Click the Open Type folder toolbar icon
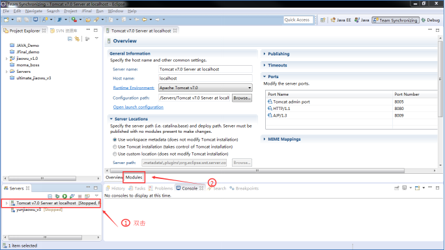The width and height of the screenshot is (445, 250). [88, 20]
